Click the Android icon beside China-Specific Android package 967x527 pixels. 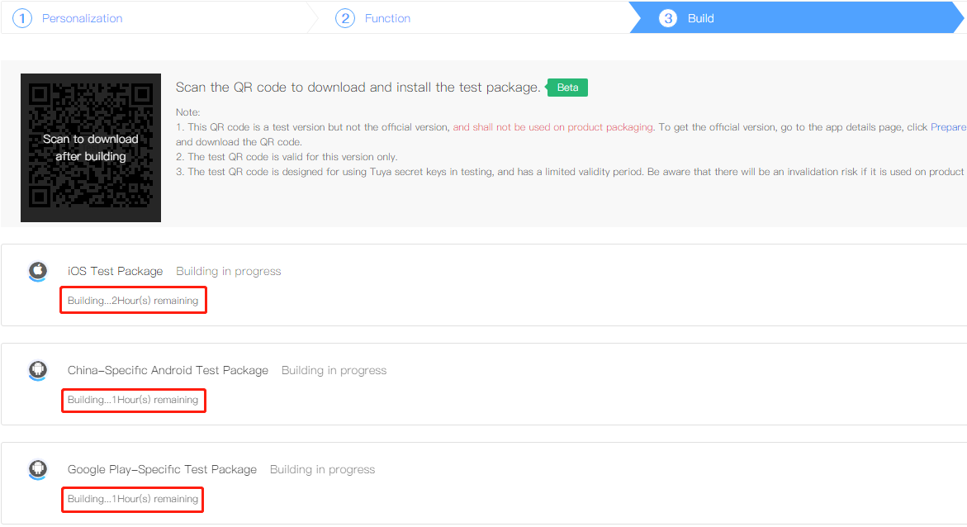coord(38,370)
